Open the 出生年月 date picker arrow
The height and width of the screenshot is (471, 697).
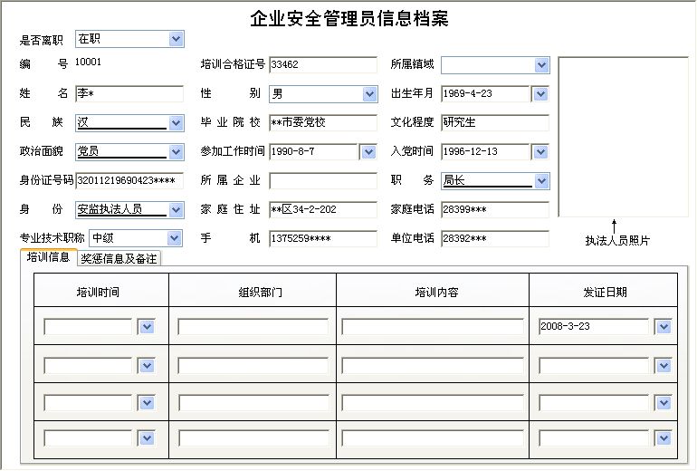point(540,94)
